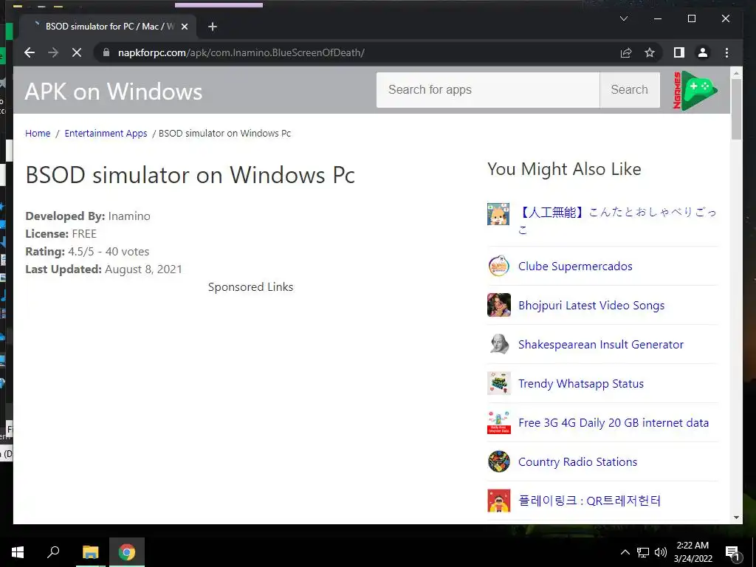Click the Free 3G 4G data app icon
Viewport: 756px width, 567px height.
click(x=498, y=422)
